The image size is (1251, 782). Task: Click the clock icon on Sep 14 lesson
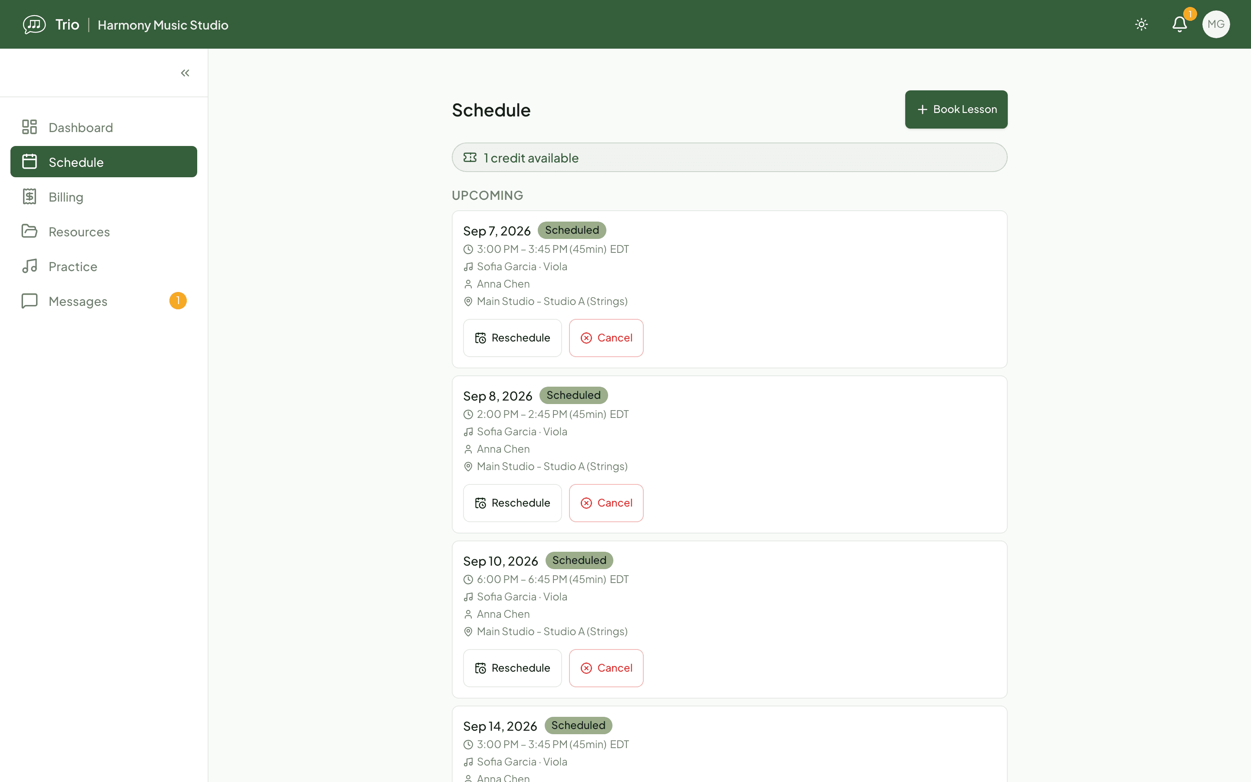468,744
